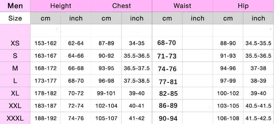Select the XXL size row label
This screenshot has height=124, width=274.
15,106
